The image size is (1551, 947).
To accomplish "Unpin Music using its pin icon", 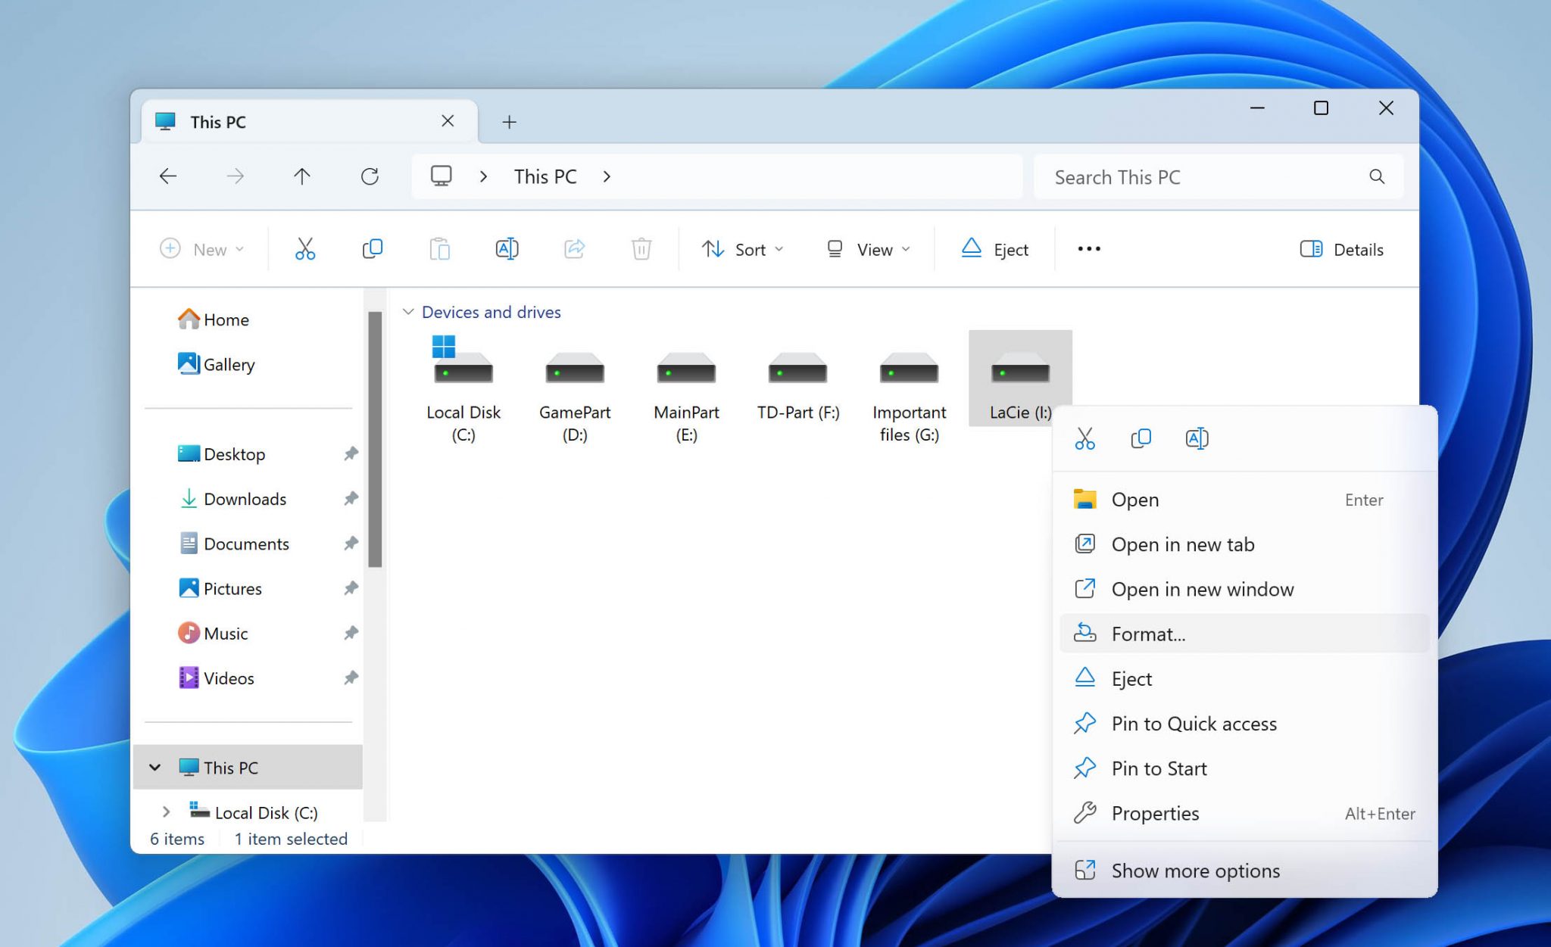I will coord(351,633).
